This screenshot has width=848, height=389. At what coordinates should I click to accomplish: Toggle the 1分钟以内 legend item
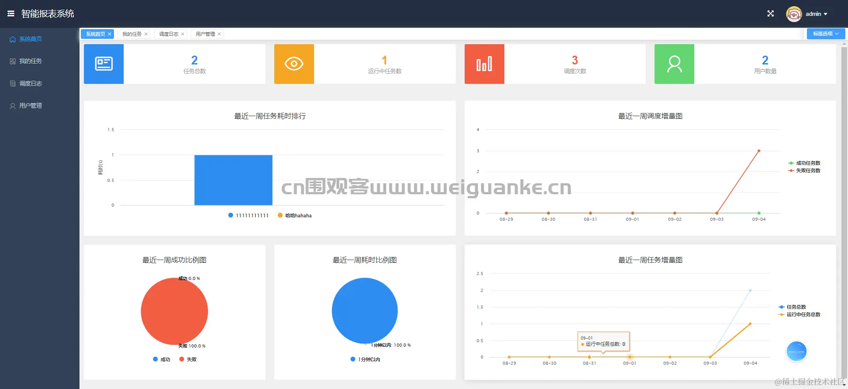pyautogui.click(x=365, y=359)
